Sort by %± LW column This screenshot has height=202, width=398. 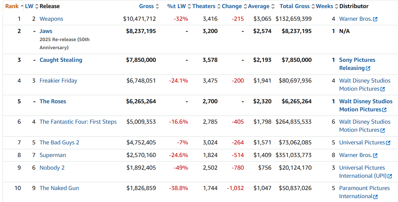[x=176, y=6]
